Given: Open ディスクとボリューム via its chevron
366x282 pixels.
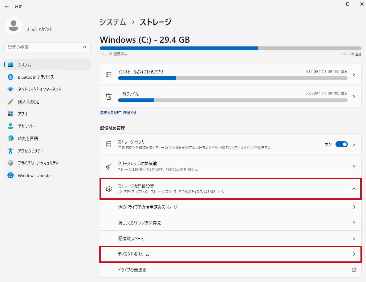Looking at the screenshot, I should (x=354, y=254).
